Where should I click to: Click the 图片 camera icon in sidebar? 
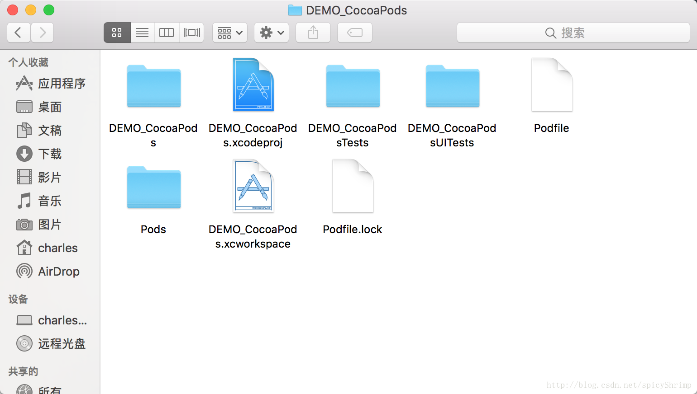point(24,225)
